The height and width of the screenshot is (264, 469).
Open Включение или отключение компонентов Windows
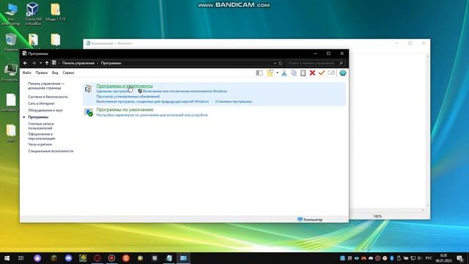pos(185,91)
